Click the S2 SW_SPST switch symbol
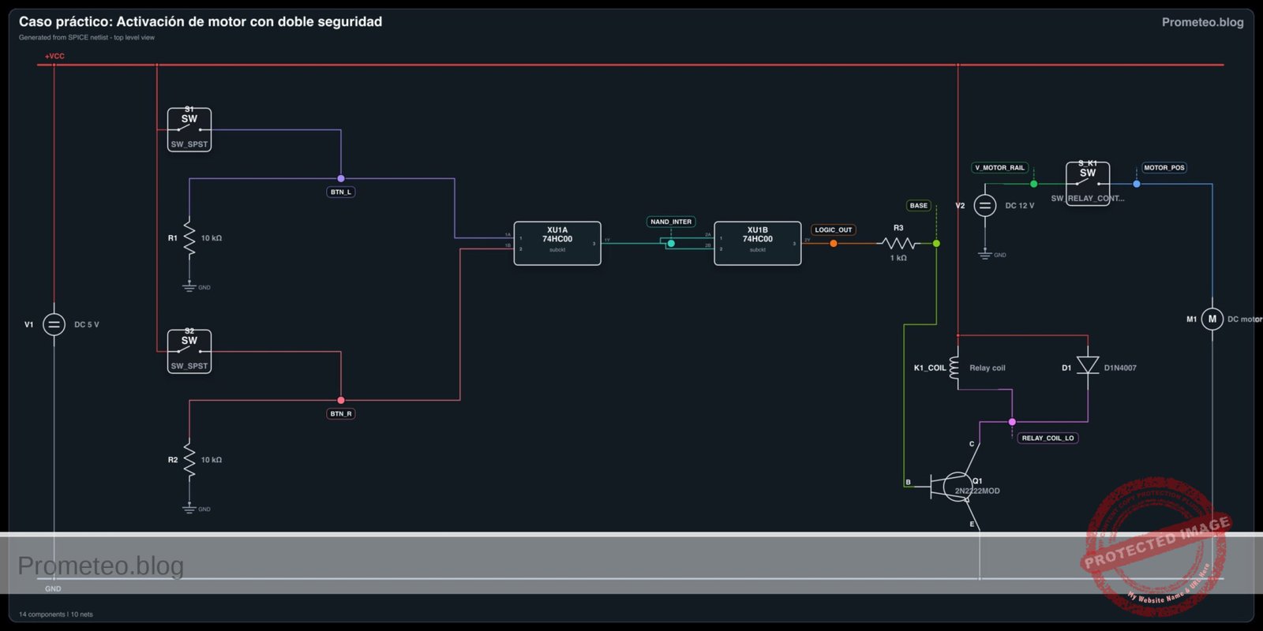Screen dimensions: 1263x631 pos(189,351)
